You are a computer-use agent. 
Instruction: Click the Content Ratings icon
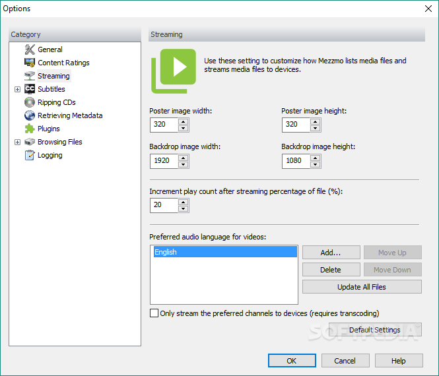[x=30, y=63]
